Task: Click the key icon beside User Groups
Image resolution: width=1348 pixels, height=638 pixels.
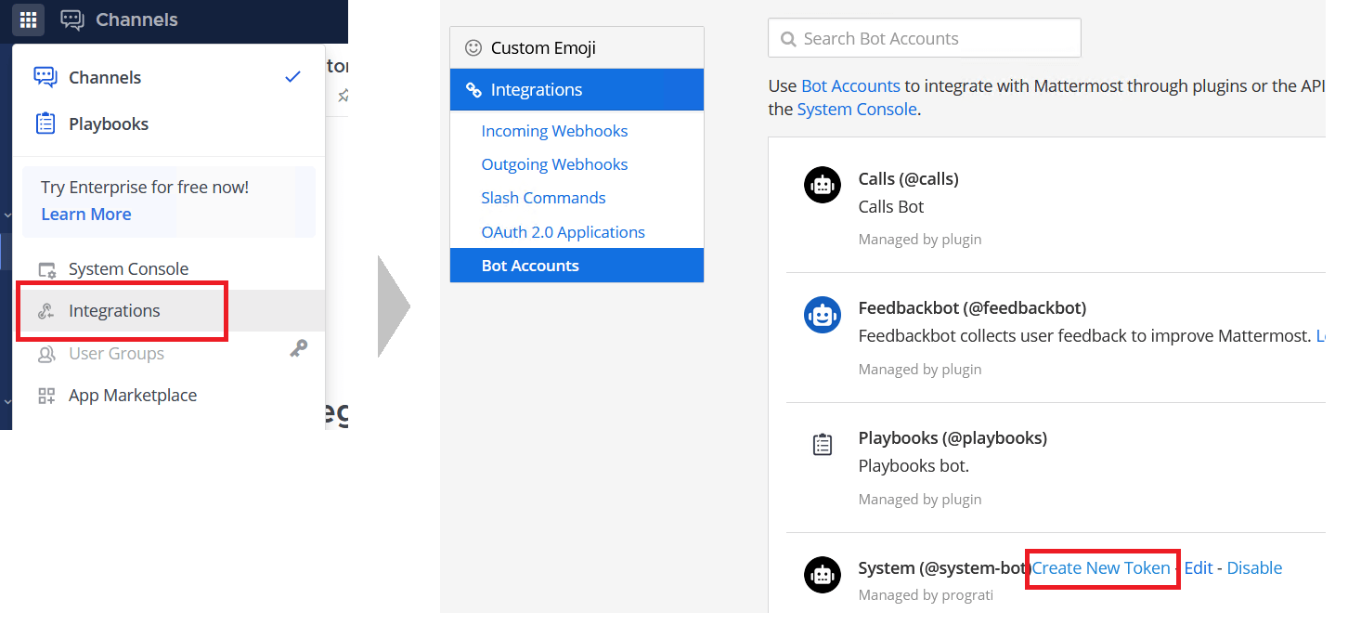Action: click(298, 349)
